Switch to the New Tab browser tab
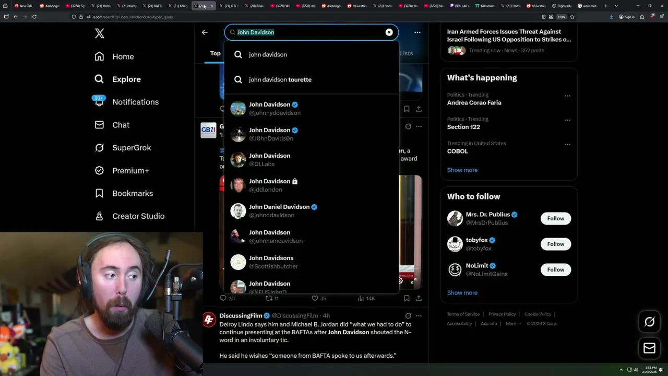This screenshot has height=376, width=668. click(23, 6)
